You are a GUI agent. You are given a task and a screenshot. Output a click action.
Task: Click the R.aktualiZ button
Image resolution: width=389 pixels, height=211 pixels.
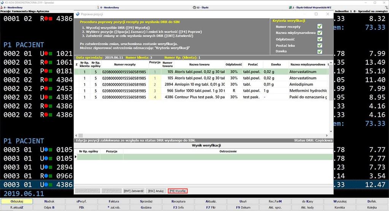[17, 208]
